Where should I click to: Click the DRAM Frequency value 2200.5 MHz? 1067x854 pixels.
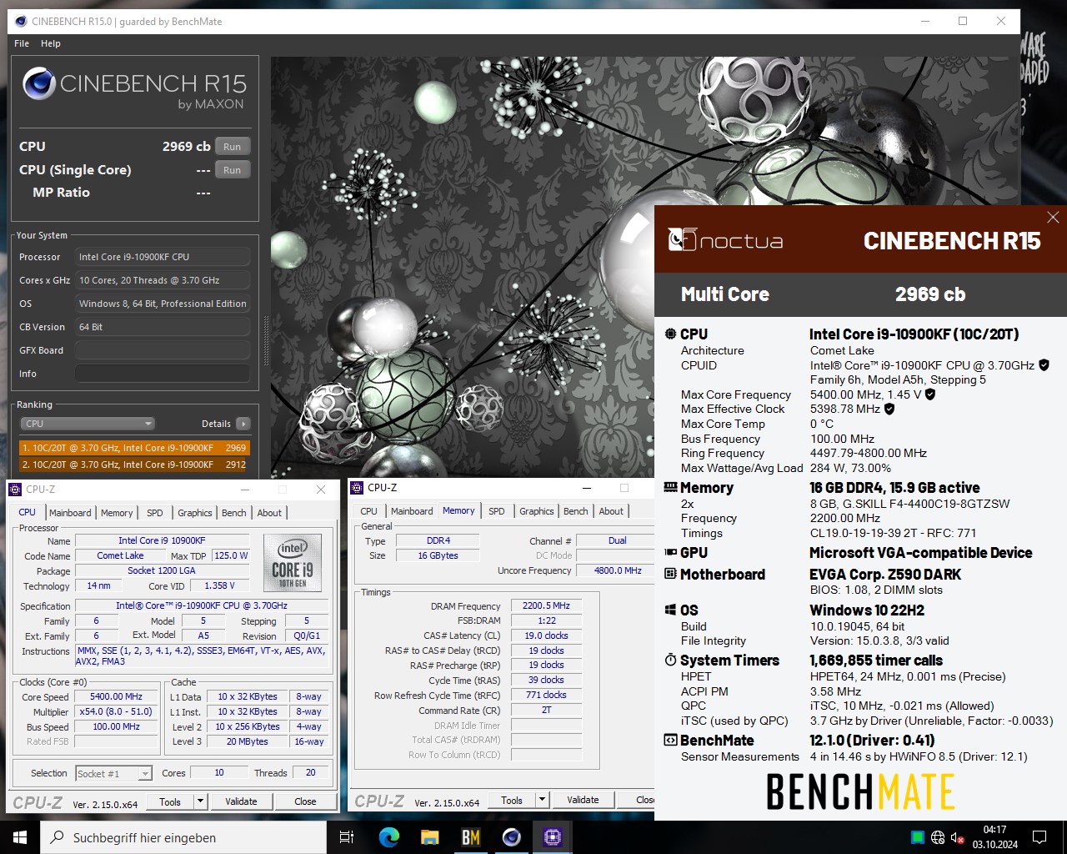[x=546, y=606]
